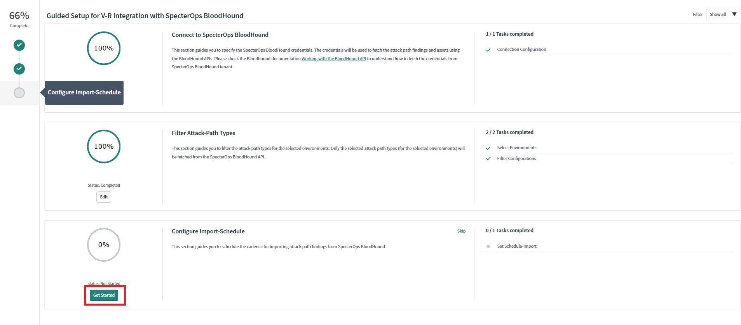Click the 66% Complete overall progress indicator
741x325 pixels.
click(x=19, y=19)
